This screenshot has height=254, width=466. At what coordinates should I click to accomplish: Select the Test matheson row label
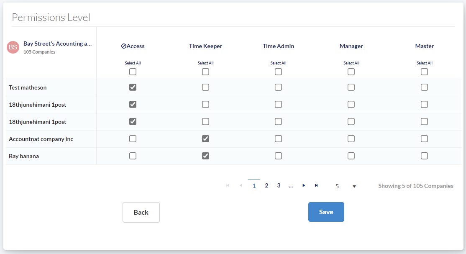point(28,87)
